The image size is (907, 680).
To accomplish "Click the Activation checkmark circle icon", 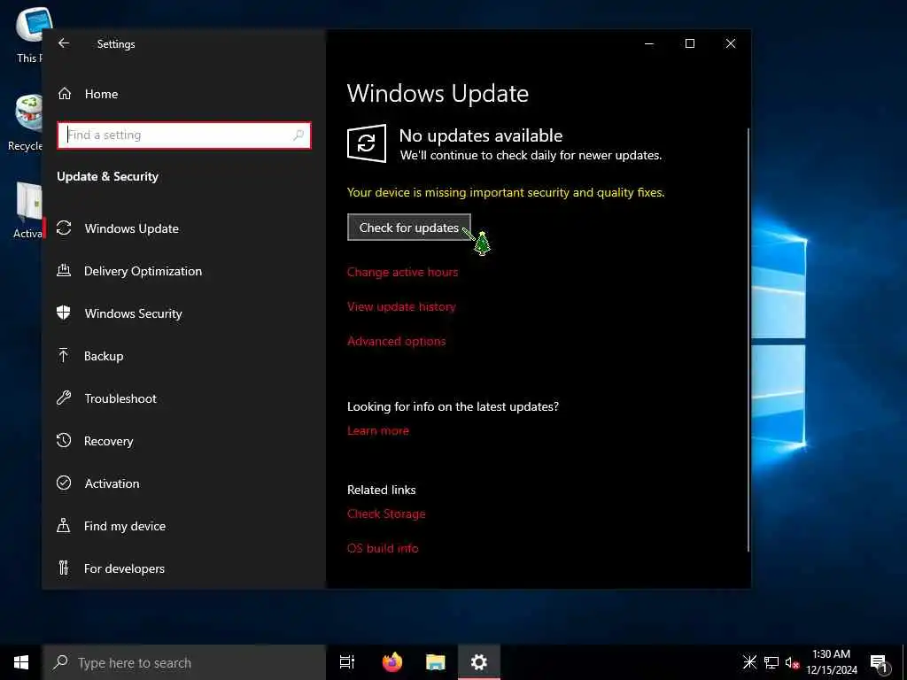I will [x=64, y=483].
